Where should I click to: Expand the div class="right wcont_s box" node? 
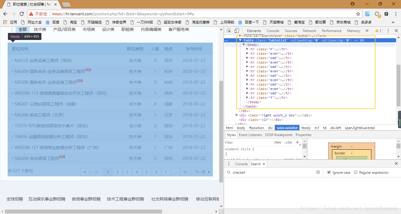pos(237,115)
